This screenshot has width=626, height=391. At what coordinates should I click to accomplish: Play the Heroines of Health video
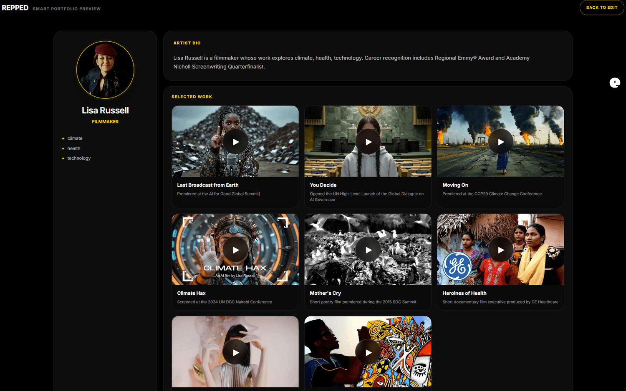[501, 250]
